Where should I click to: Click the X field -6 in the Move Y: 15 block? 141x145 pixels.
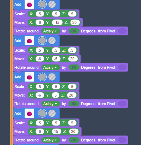click(x=40, y=131)
